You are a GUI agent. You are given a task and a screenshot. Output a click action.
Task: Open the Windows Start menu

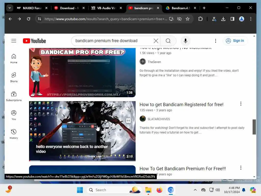[80, 190]
